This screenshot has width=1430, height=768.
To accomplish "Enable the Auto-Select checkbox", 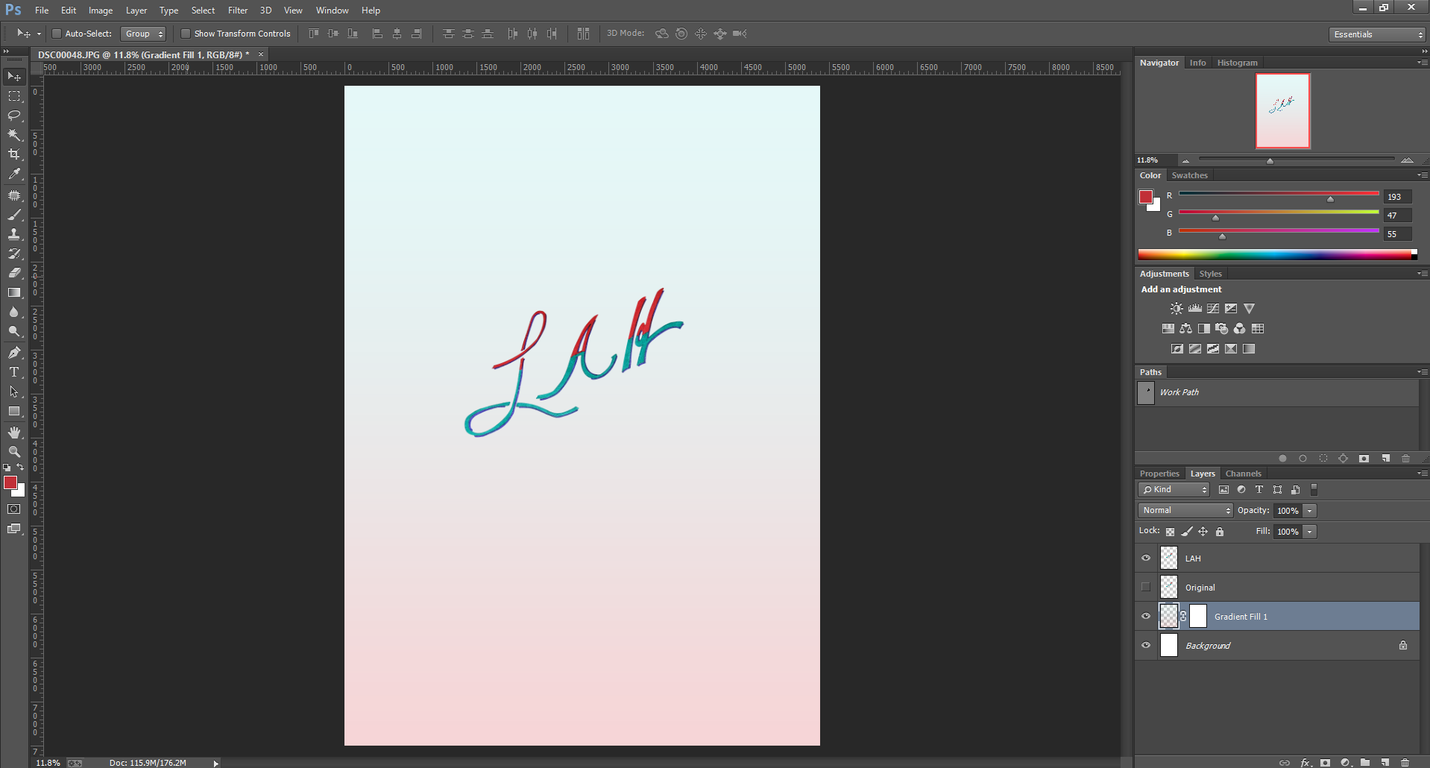I will click(x=56, y=34).
